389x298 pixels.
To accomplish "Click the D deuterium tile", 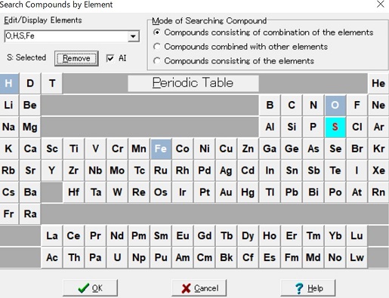I will coord(30,83).
